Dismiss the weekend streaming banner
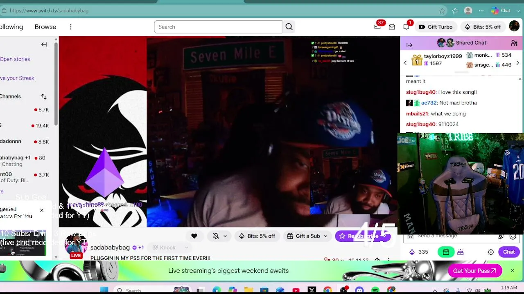The width and height of the screenshot is (524, 294). pyautogui.click(x=512, y=271)
